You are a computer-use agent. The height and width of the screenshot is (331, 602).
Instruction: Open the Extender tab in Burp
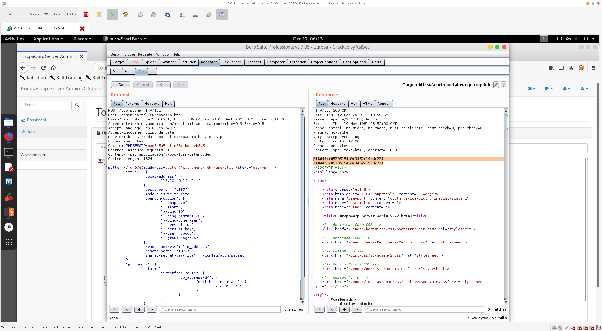pos(298,62)
